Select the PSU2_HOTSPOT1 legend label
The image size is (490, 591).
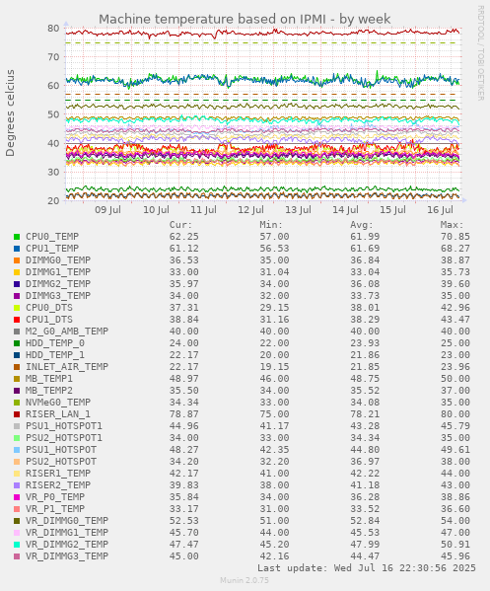click(x=64, y=438)
